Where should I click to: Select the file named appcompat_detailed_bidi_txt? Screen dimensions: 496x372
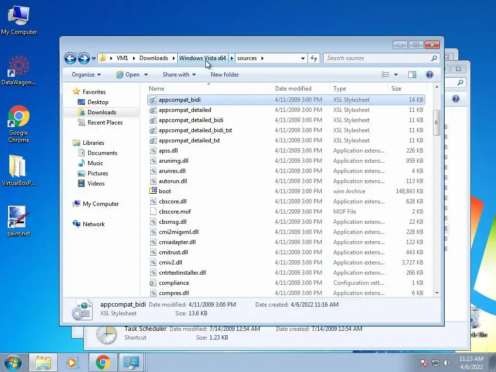[x=195, y=130]
